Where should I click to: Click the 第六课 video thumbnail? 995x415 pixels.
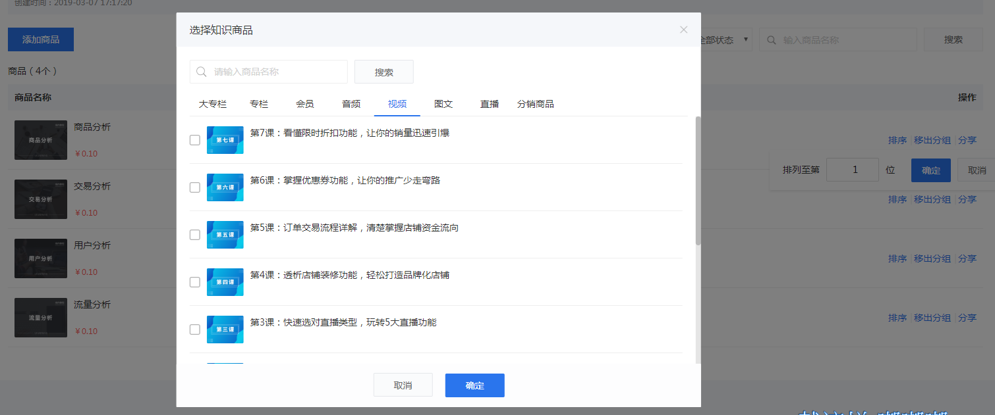click(225, 187)
